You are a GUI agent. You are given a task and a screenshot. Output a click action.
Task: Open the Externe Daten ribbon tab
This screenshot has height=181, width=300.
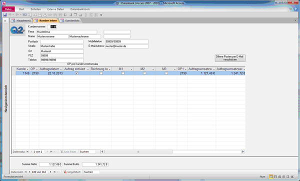pos(55,9)
